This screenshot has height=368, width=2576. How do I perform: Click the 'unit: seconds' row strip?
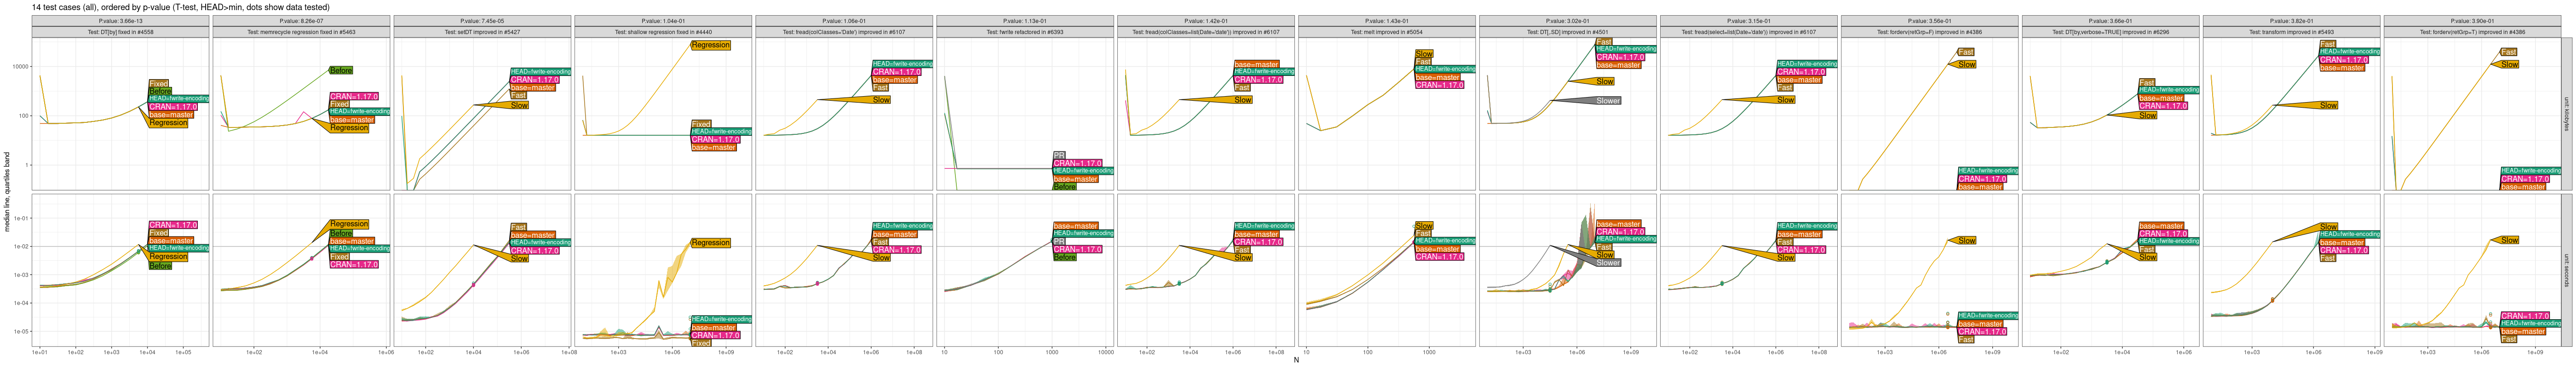coord(2567,270)
